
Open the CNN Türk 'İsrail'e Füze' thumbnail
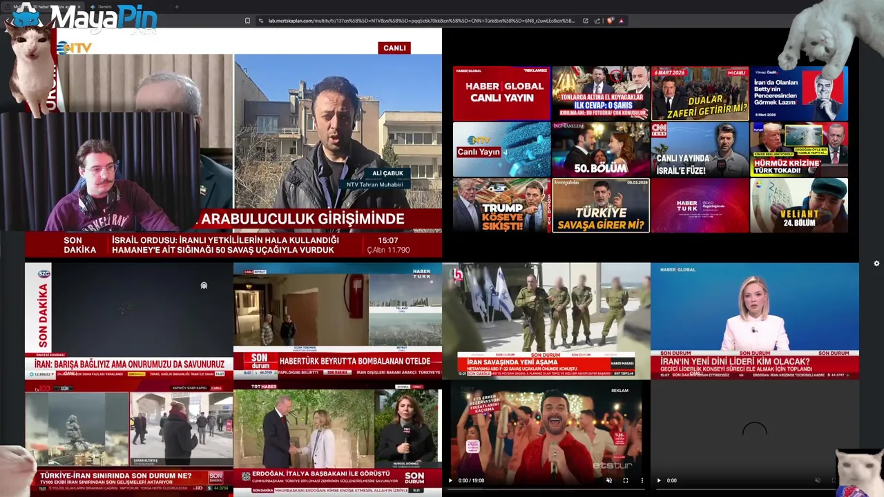pyautogui.click(x=700, y=149)
